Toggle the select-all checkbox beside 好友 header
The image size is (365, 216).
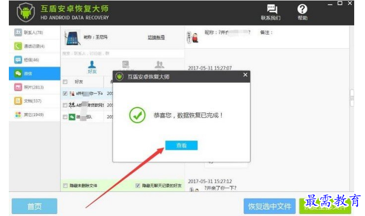pyautogui.click(x=65, y=82)
